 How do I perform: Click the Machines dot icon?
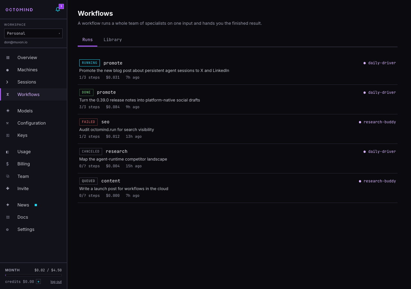[8, 70]
